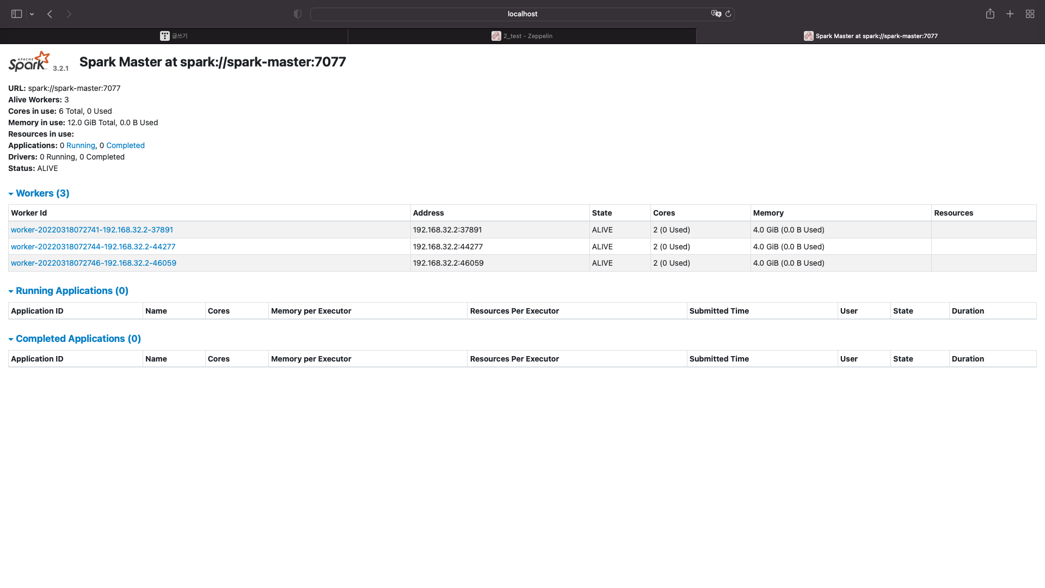Open the Running applications link
The height and width of the screenshot is (588, 1045).
(81, 145)
